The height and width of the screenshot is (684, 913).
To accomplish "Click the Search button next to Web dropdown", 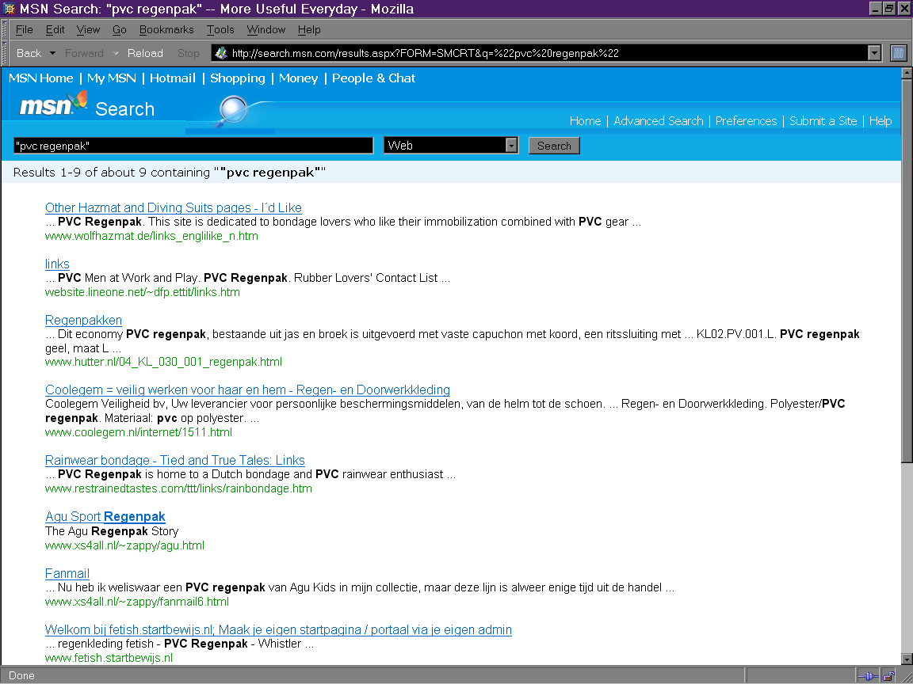I will (x=554, y=146).
